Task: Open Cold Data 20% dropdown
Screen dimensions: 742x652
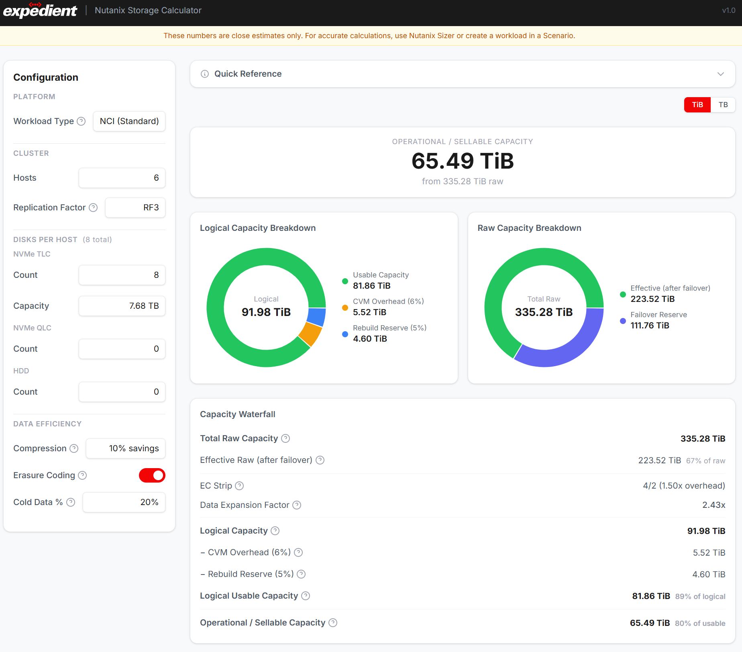Action: pos(124,502)
